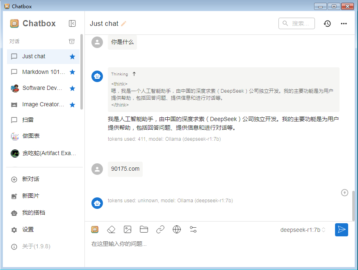Viewport: 358px width, 270px height.
Task: Click the gear icon beside 设置
Action: 14,230
